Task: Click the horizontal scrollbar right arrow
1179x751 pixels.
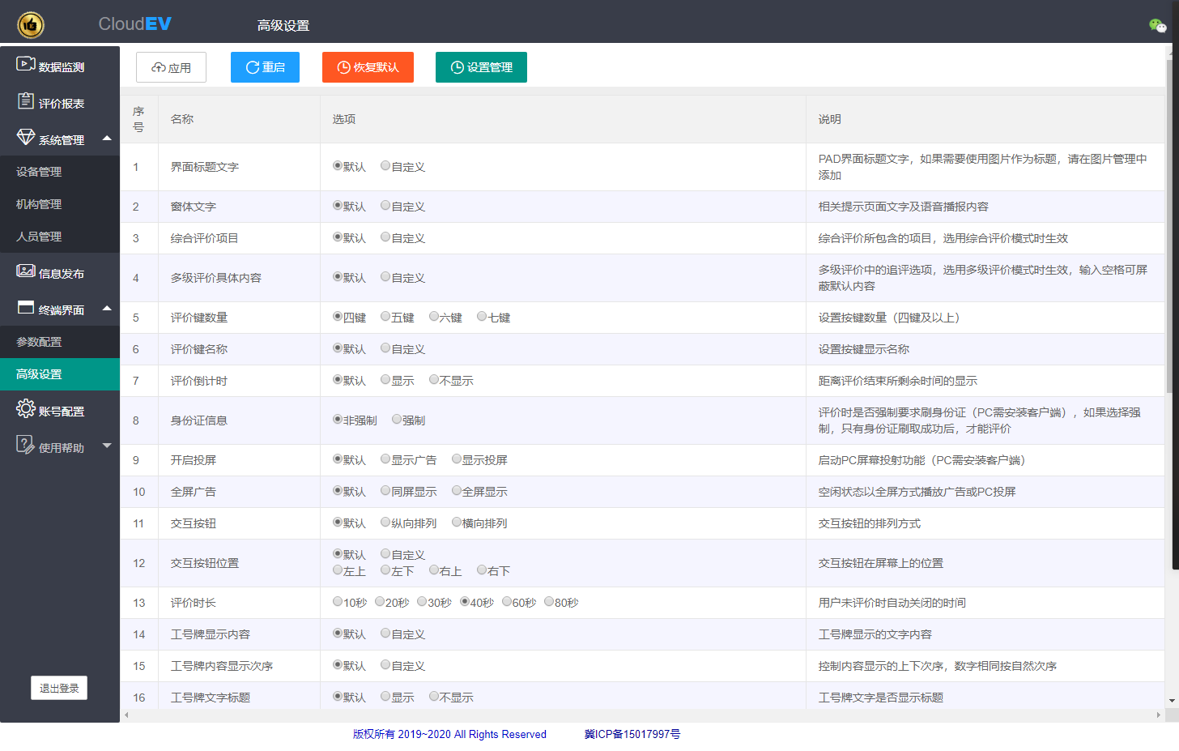Action: pos(1159,715)
